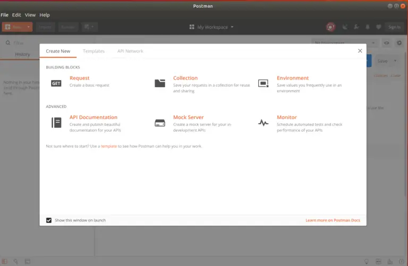Viewport: 408px width, 266px height.
Task: Click the Cookies link behind dialog
Action: tap(381, 76)
